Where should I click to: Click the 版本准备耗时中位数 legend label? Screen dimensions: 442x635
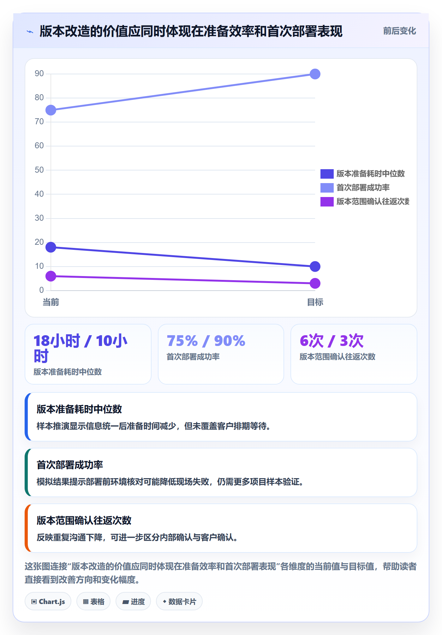click(371, 174)
